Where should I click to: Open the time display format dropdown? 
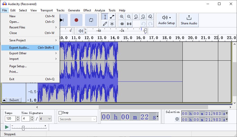tap(158, 116)
